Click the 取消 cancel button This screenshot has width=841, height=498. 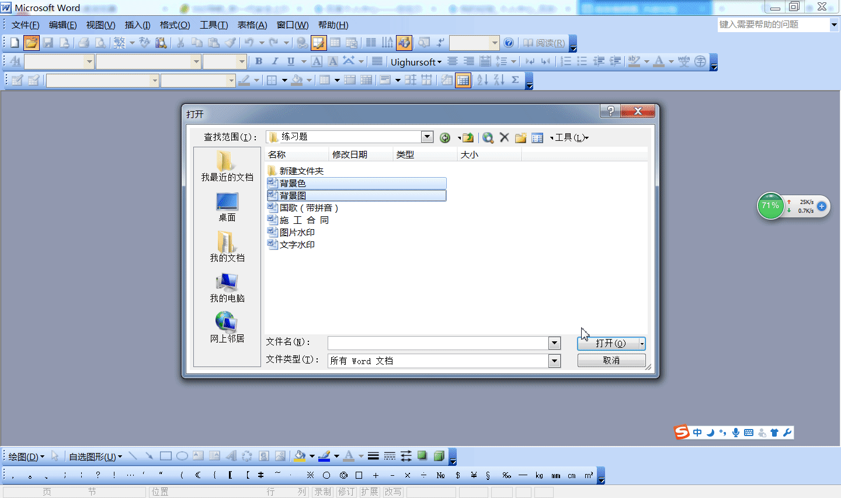click(x=611, y=361)
